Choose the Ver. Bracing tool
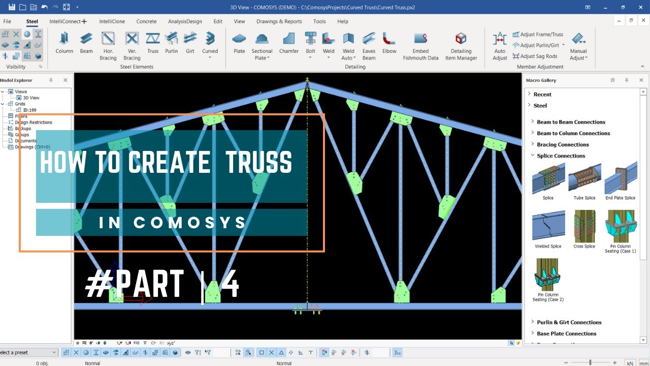The width and height of the screenshot is (650, 366). pos(132,46)
